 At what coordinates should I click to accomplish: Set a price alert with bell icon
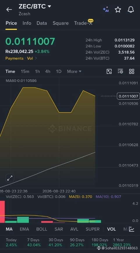[131, 10]
